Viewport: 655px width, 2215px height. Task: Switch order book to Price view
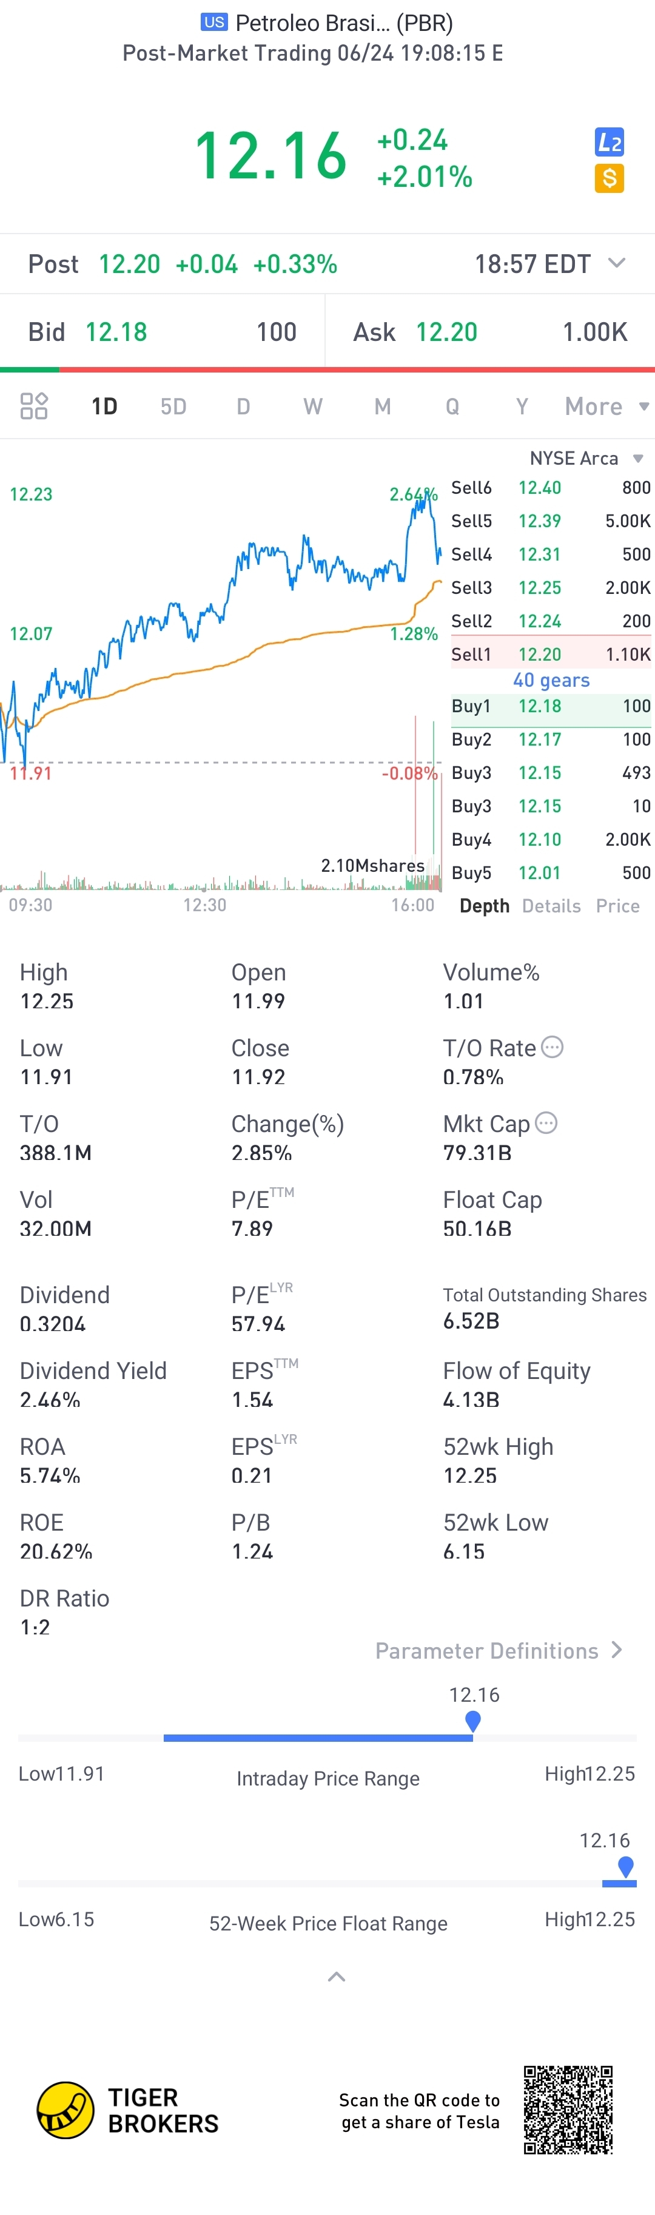(x=617, y=905)
